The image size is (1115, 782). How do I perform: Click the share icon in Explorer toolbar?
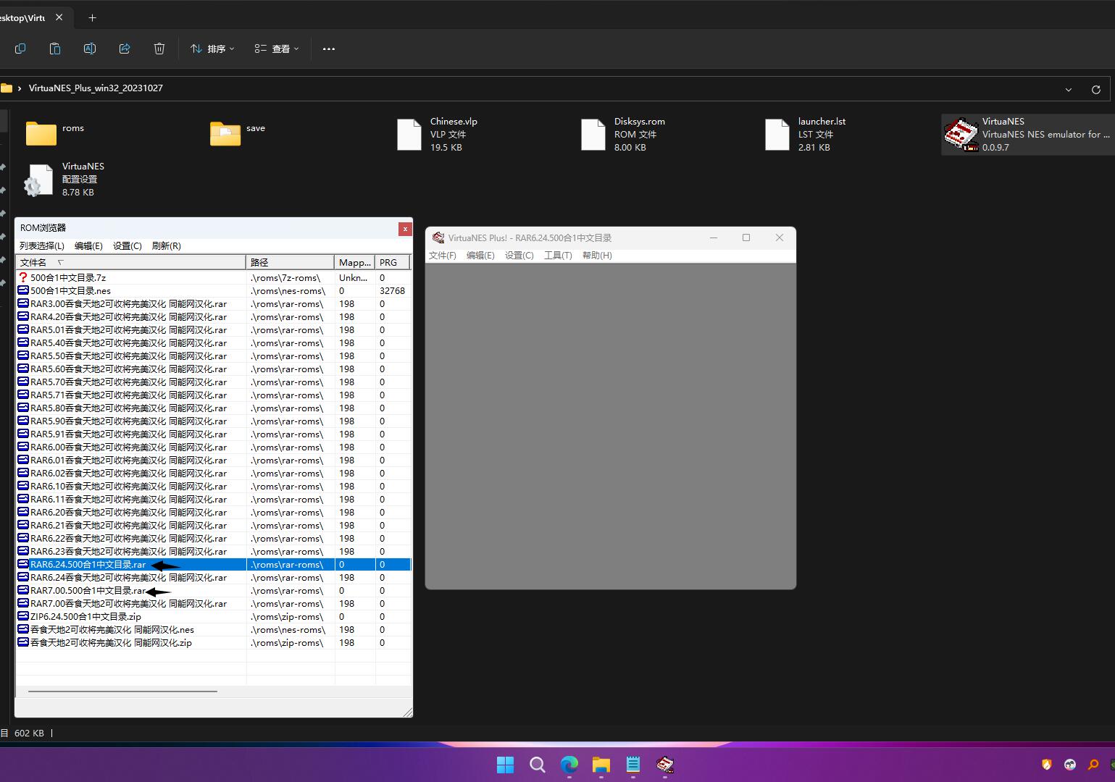pyautogui.click(x=125, y=49)
